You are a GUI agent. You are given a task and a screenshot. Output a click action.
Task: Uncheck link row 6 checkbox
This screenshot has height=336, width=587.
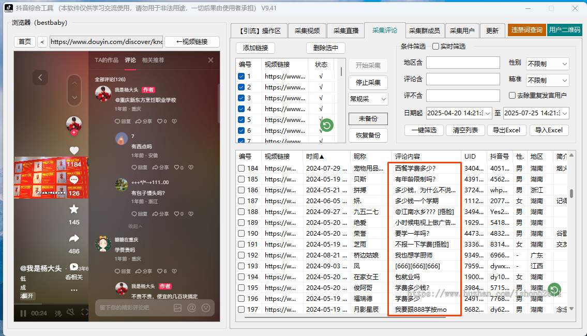[242, 131]
